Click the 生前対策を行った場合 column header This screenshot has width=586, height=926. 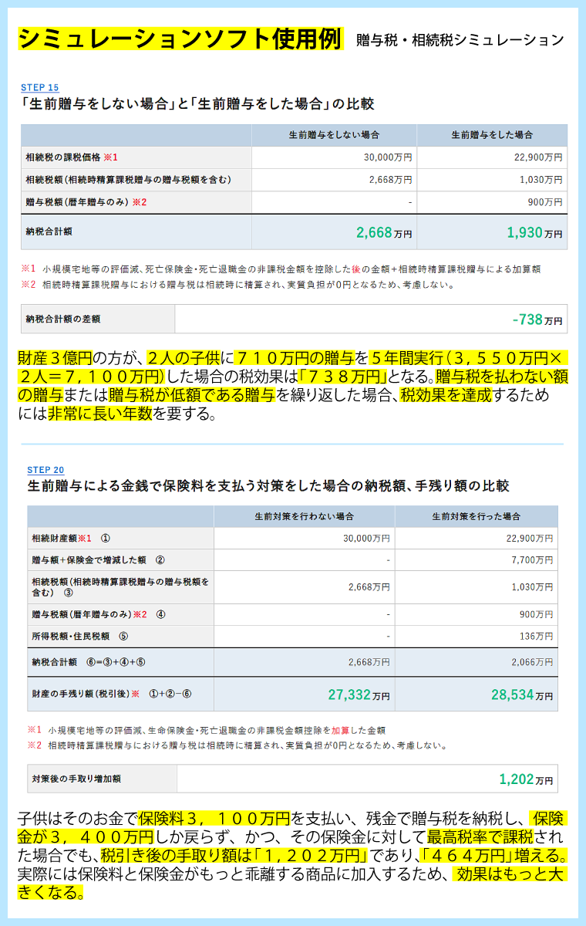click(x=476, y=516)
